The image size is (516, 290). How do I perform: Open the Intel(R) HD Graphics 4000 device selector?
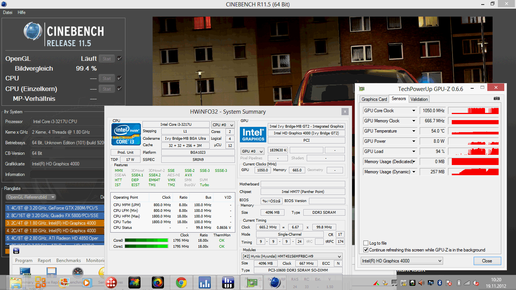[402, 261]
